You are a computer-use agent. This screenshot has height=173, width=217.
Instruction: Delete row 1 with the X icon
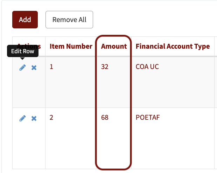coord(34,68)
